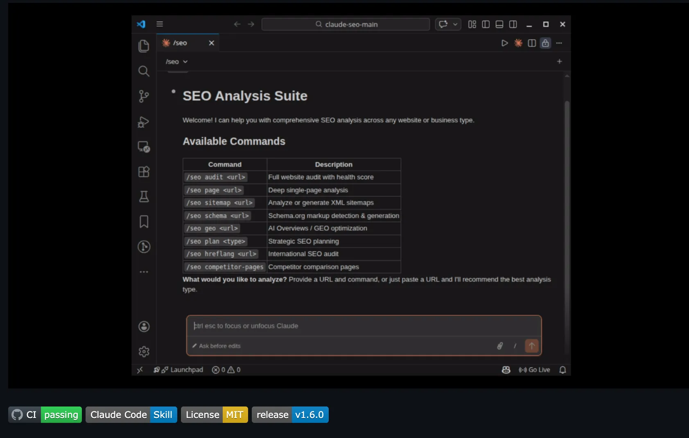Click the 'International SEO audit' description
The image size is (689, 438).
click(303, 254)
